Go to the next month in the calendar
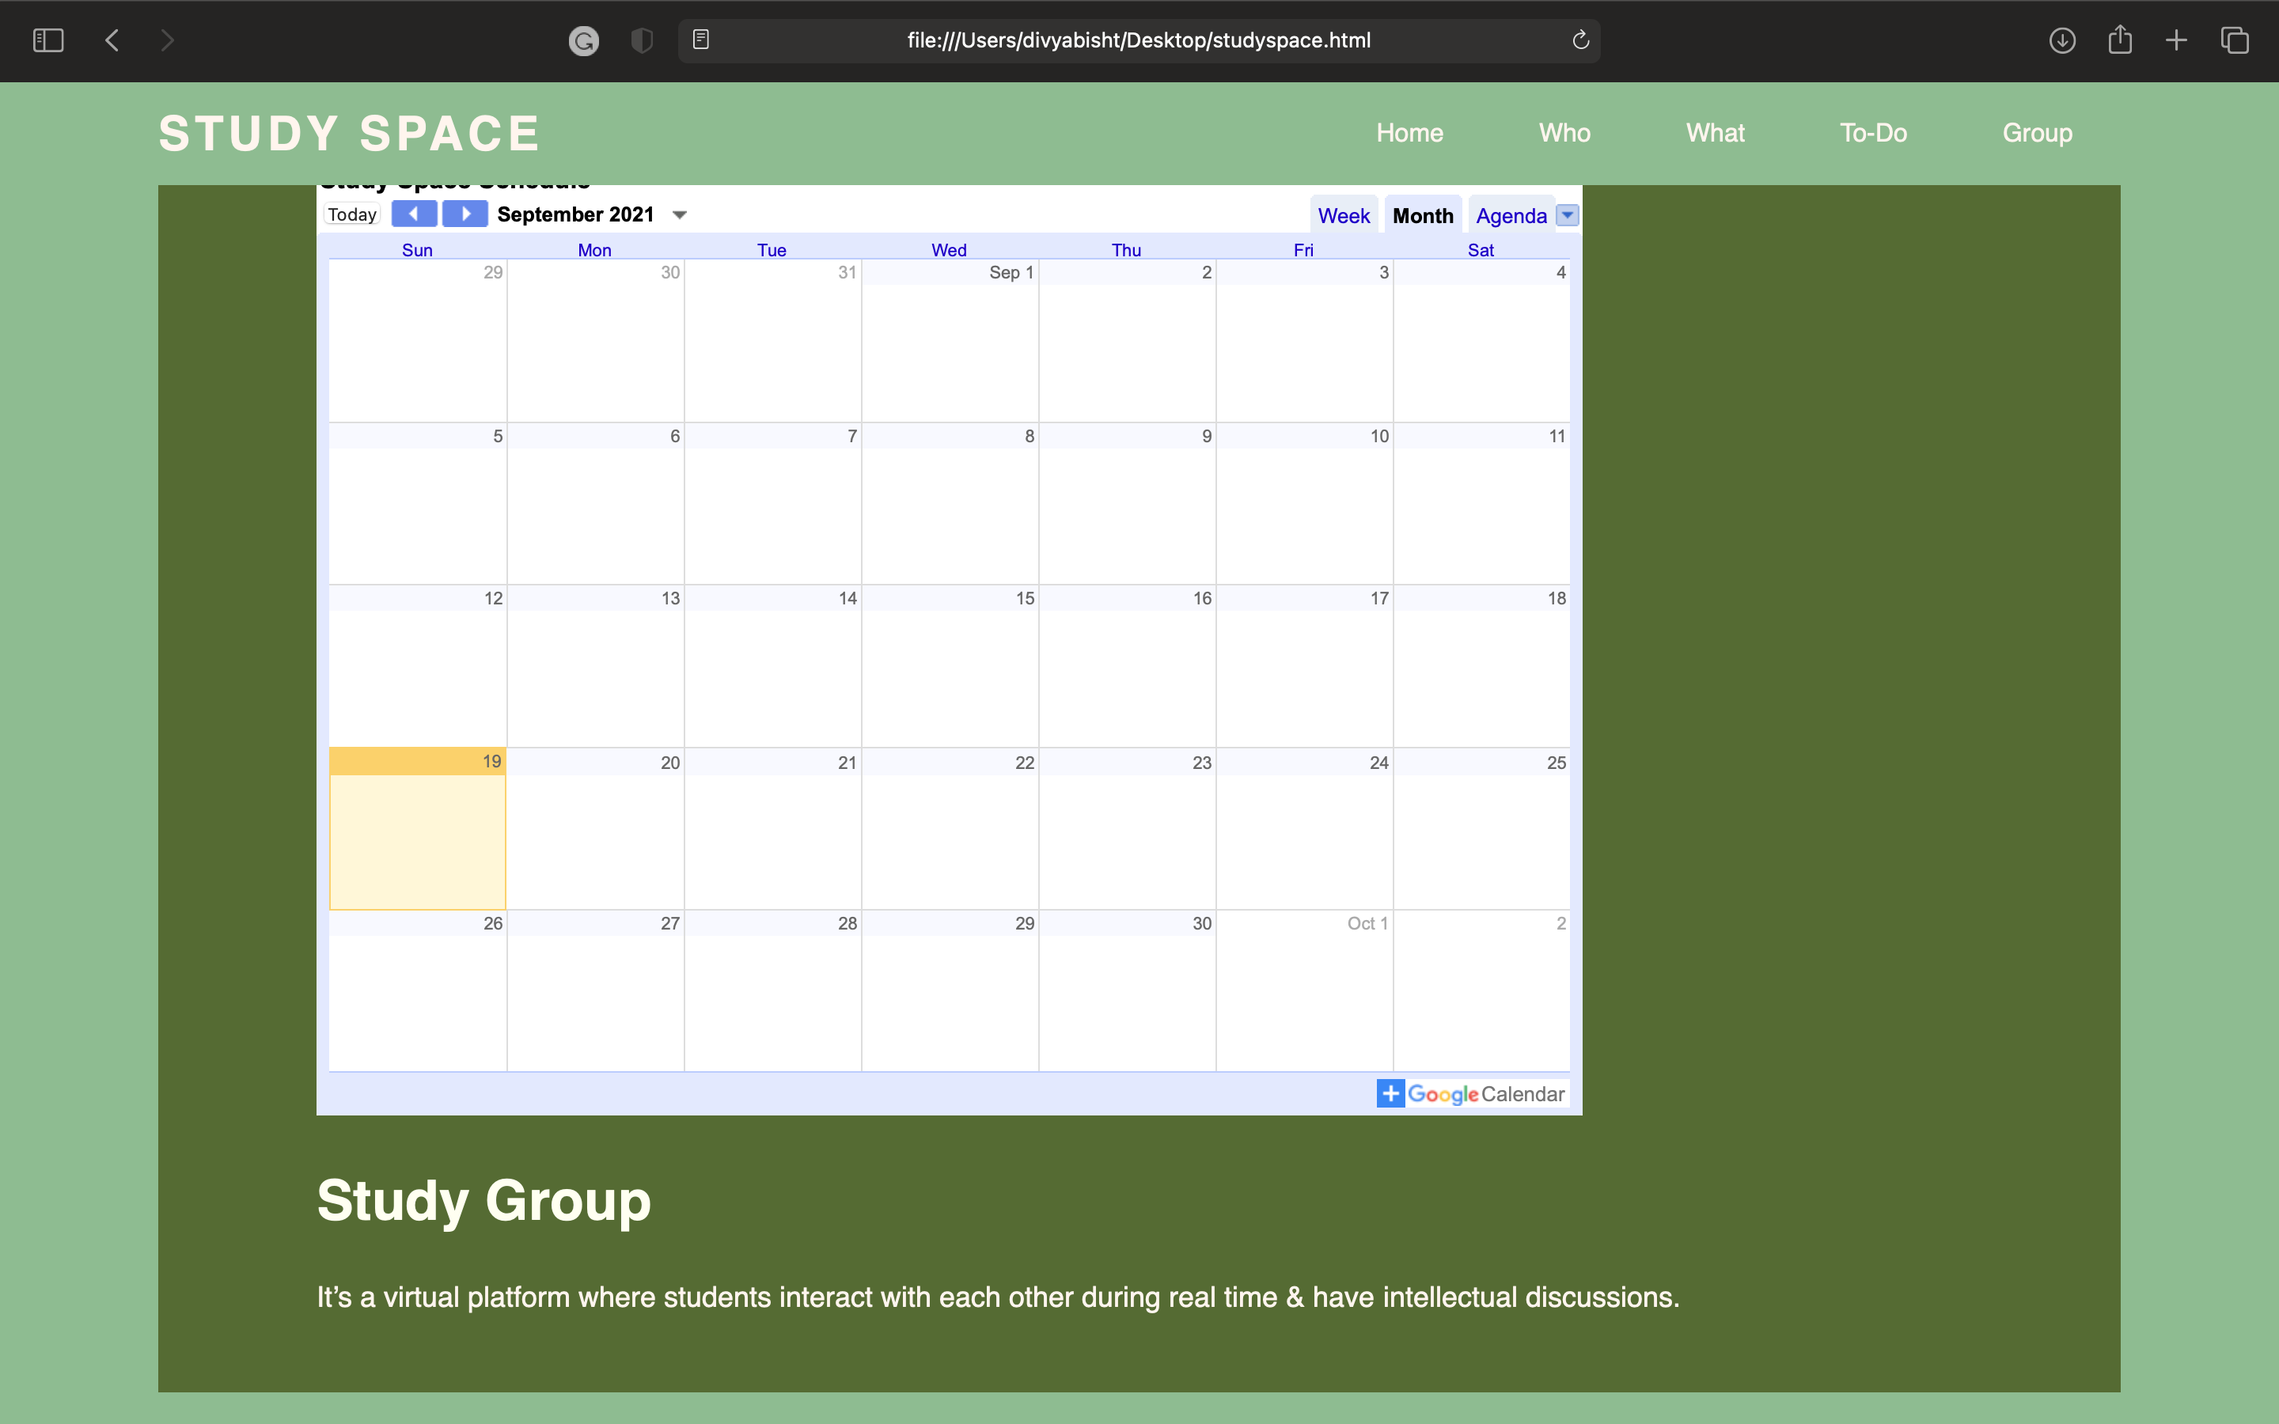Screen dimensions: 2279x1424 pos(465,214)
